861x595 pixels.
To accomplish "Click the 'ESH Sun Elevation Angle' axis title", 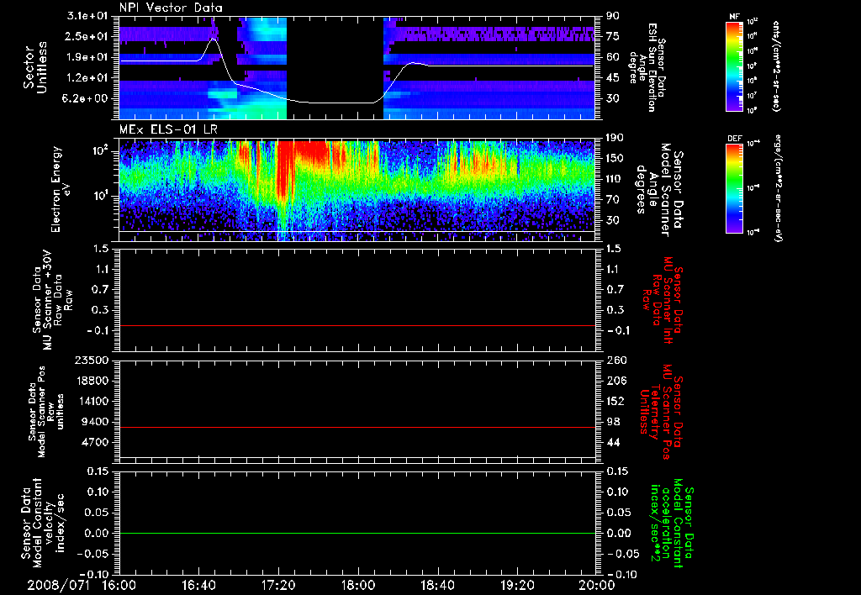I will 647,66.
